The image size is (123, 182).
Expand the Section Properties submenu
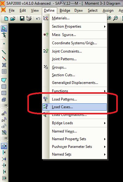tap(74, 26)
